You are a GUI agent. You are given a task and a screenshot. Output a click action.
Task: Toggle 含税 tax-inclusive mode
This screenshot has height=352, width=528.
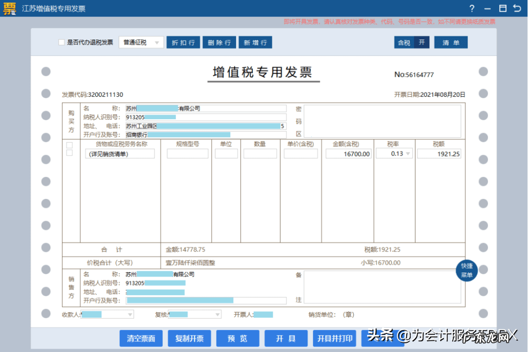coord(404,43)
